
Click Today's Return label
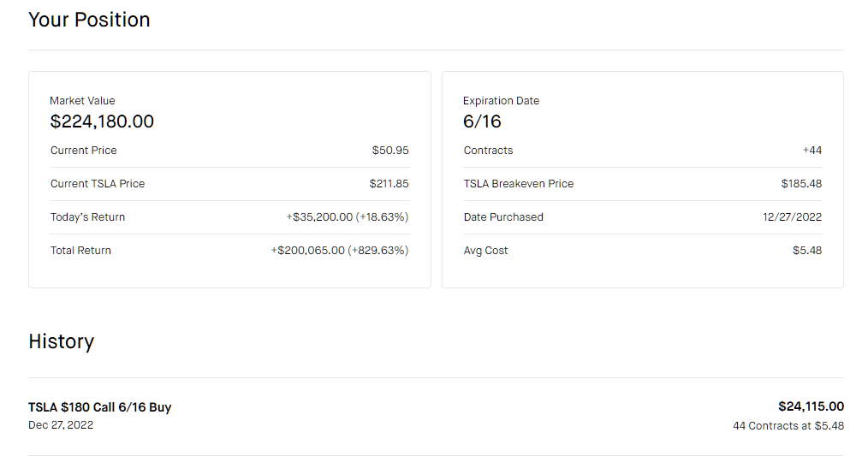tap(87, 217)
